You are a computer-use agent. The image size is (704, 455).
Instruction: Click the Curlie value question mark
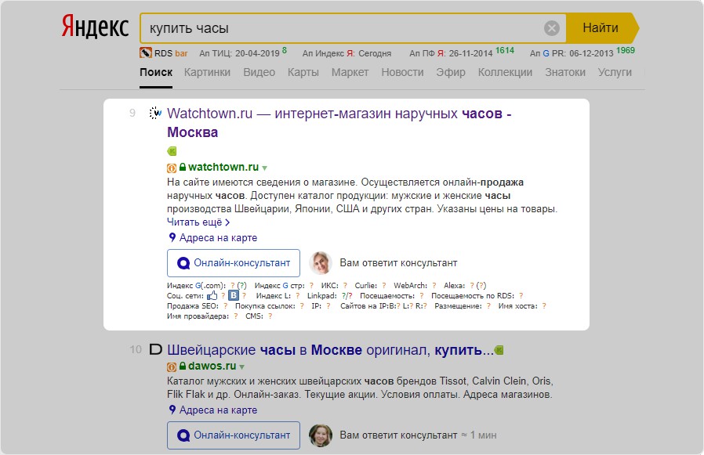(x=384, y=285)
